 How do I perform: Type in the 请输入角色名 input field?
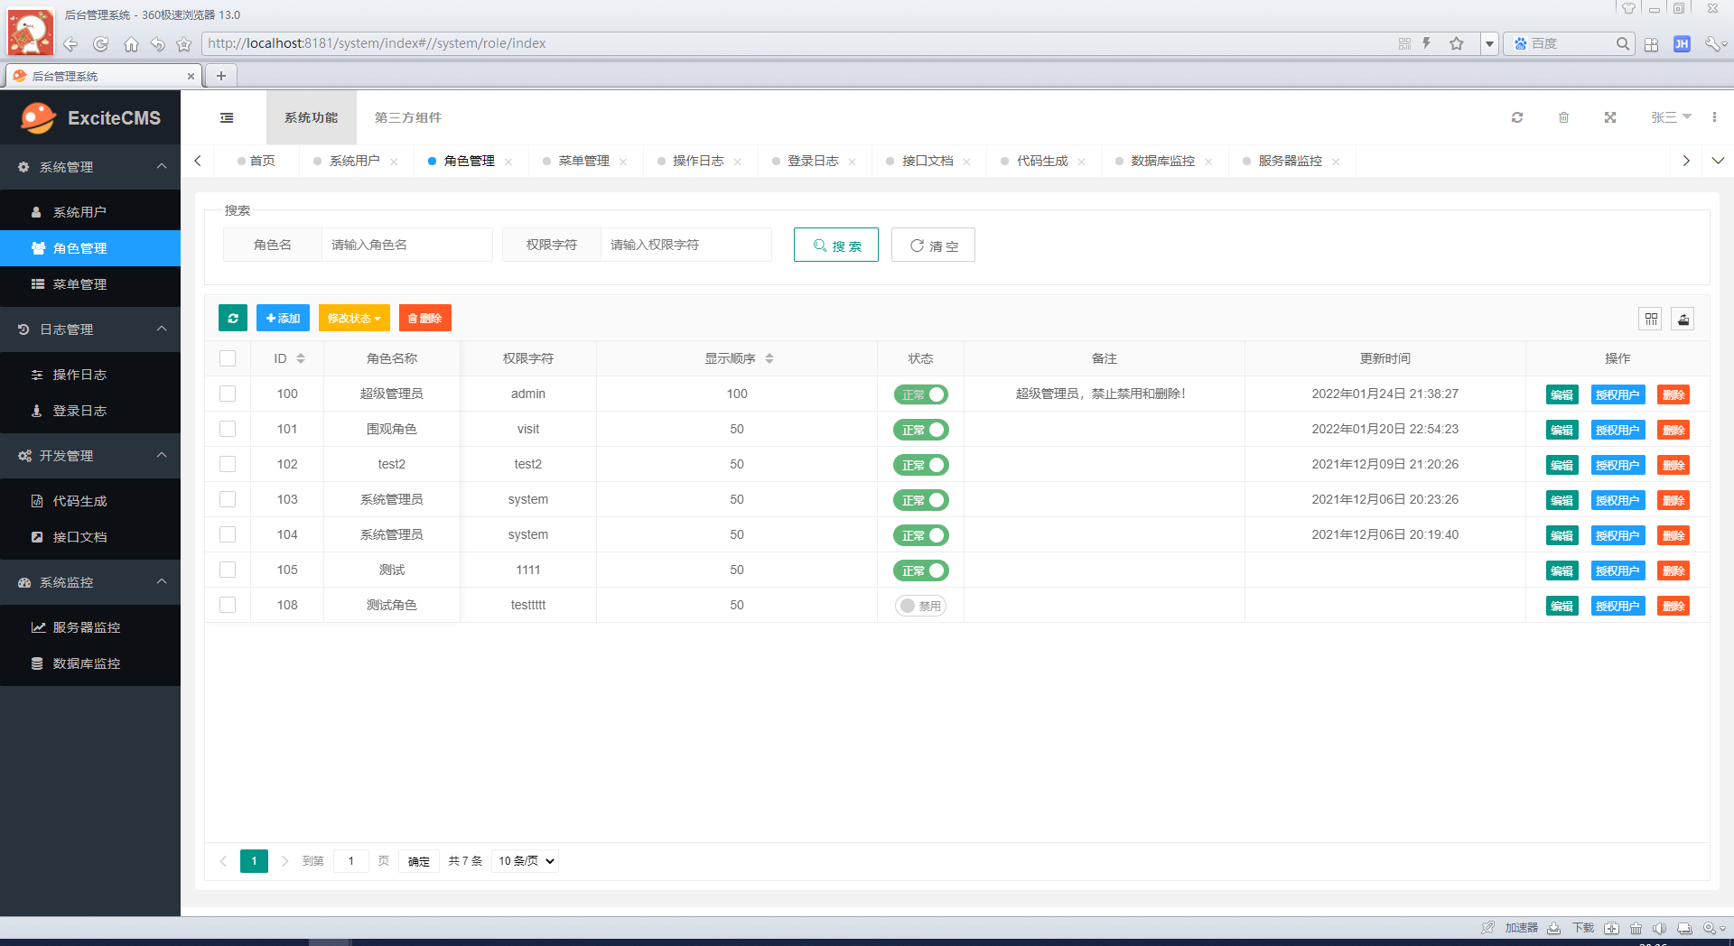pyautogui.click(x=406, y=245)
